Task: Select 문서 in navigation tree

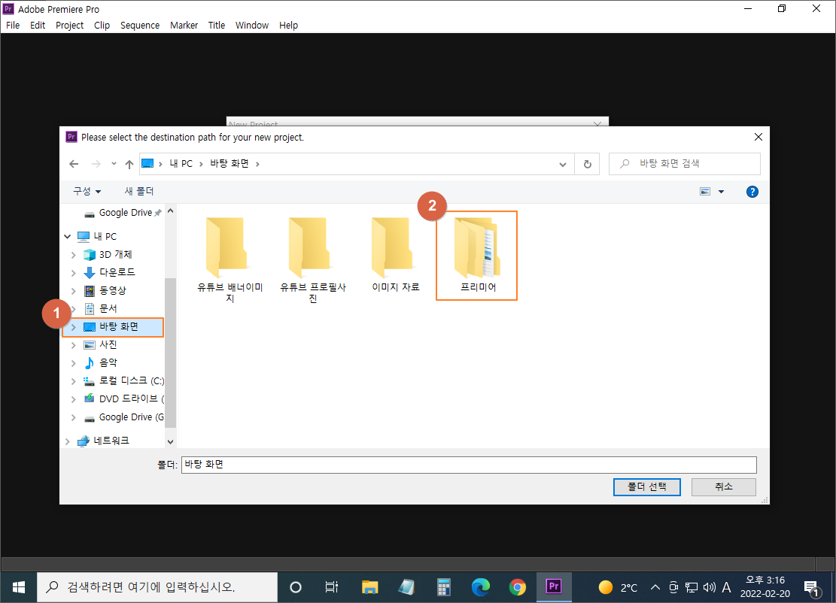Action: pos(108,308)
